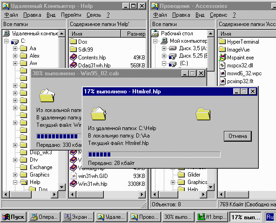Collapse the Help folder node

[15, 182]
